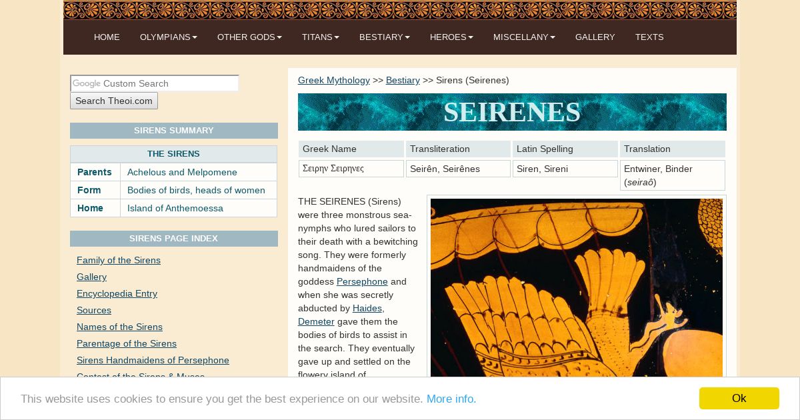Viewport: 800px width, 420px height.
Task: Select the 'Seirên, Seirênes' transliteration cell
Action: (458, 169)
